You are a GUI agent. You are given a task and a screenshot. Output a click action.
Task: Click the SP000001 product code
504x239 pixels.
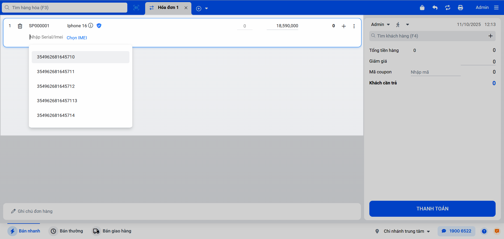pyautogui.click(x=39, y=26)
